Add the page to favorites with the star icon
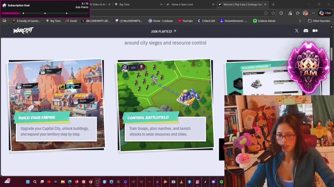The height and width of the screenshot is (187, 334). point(273,13)
